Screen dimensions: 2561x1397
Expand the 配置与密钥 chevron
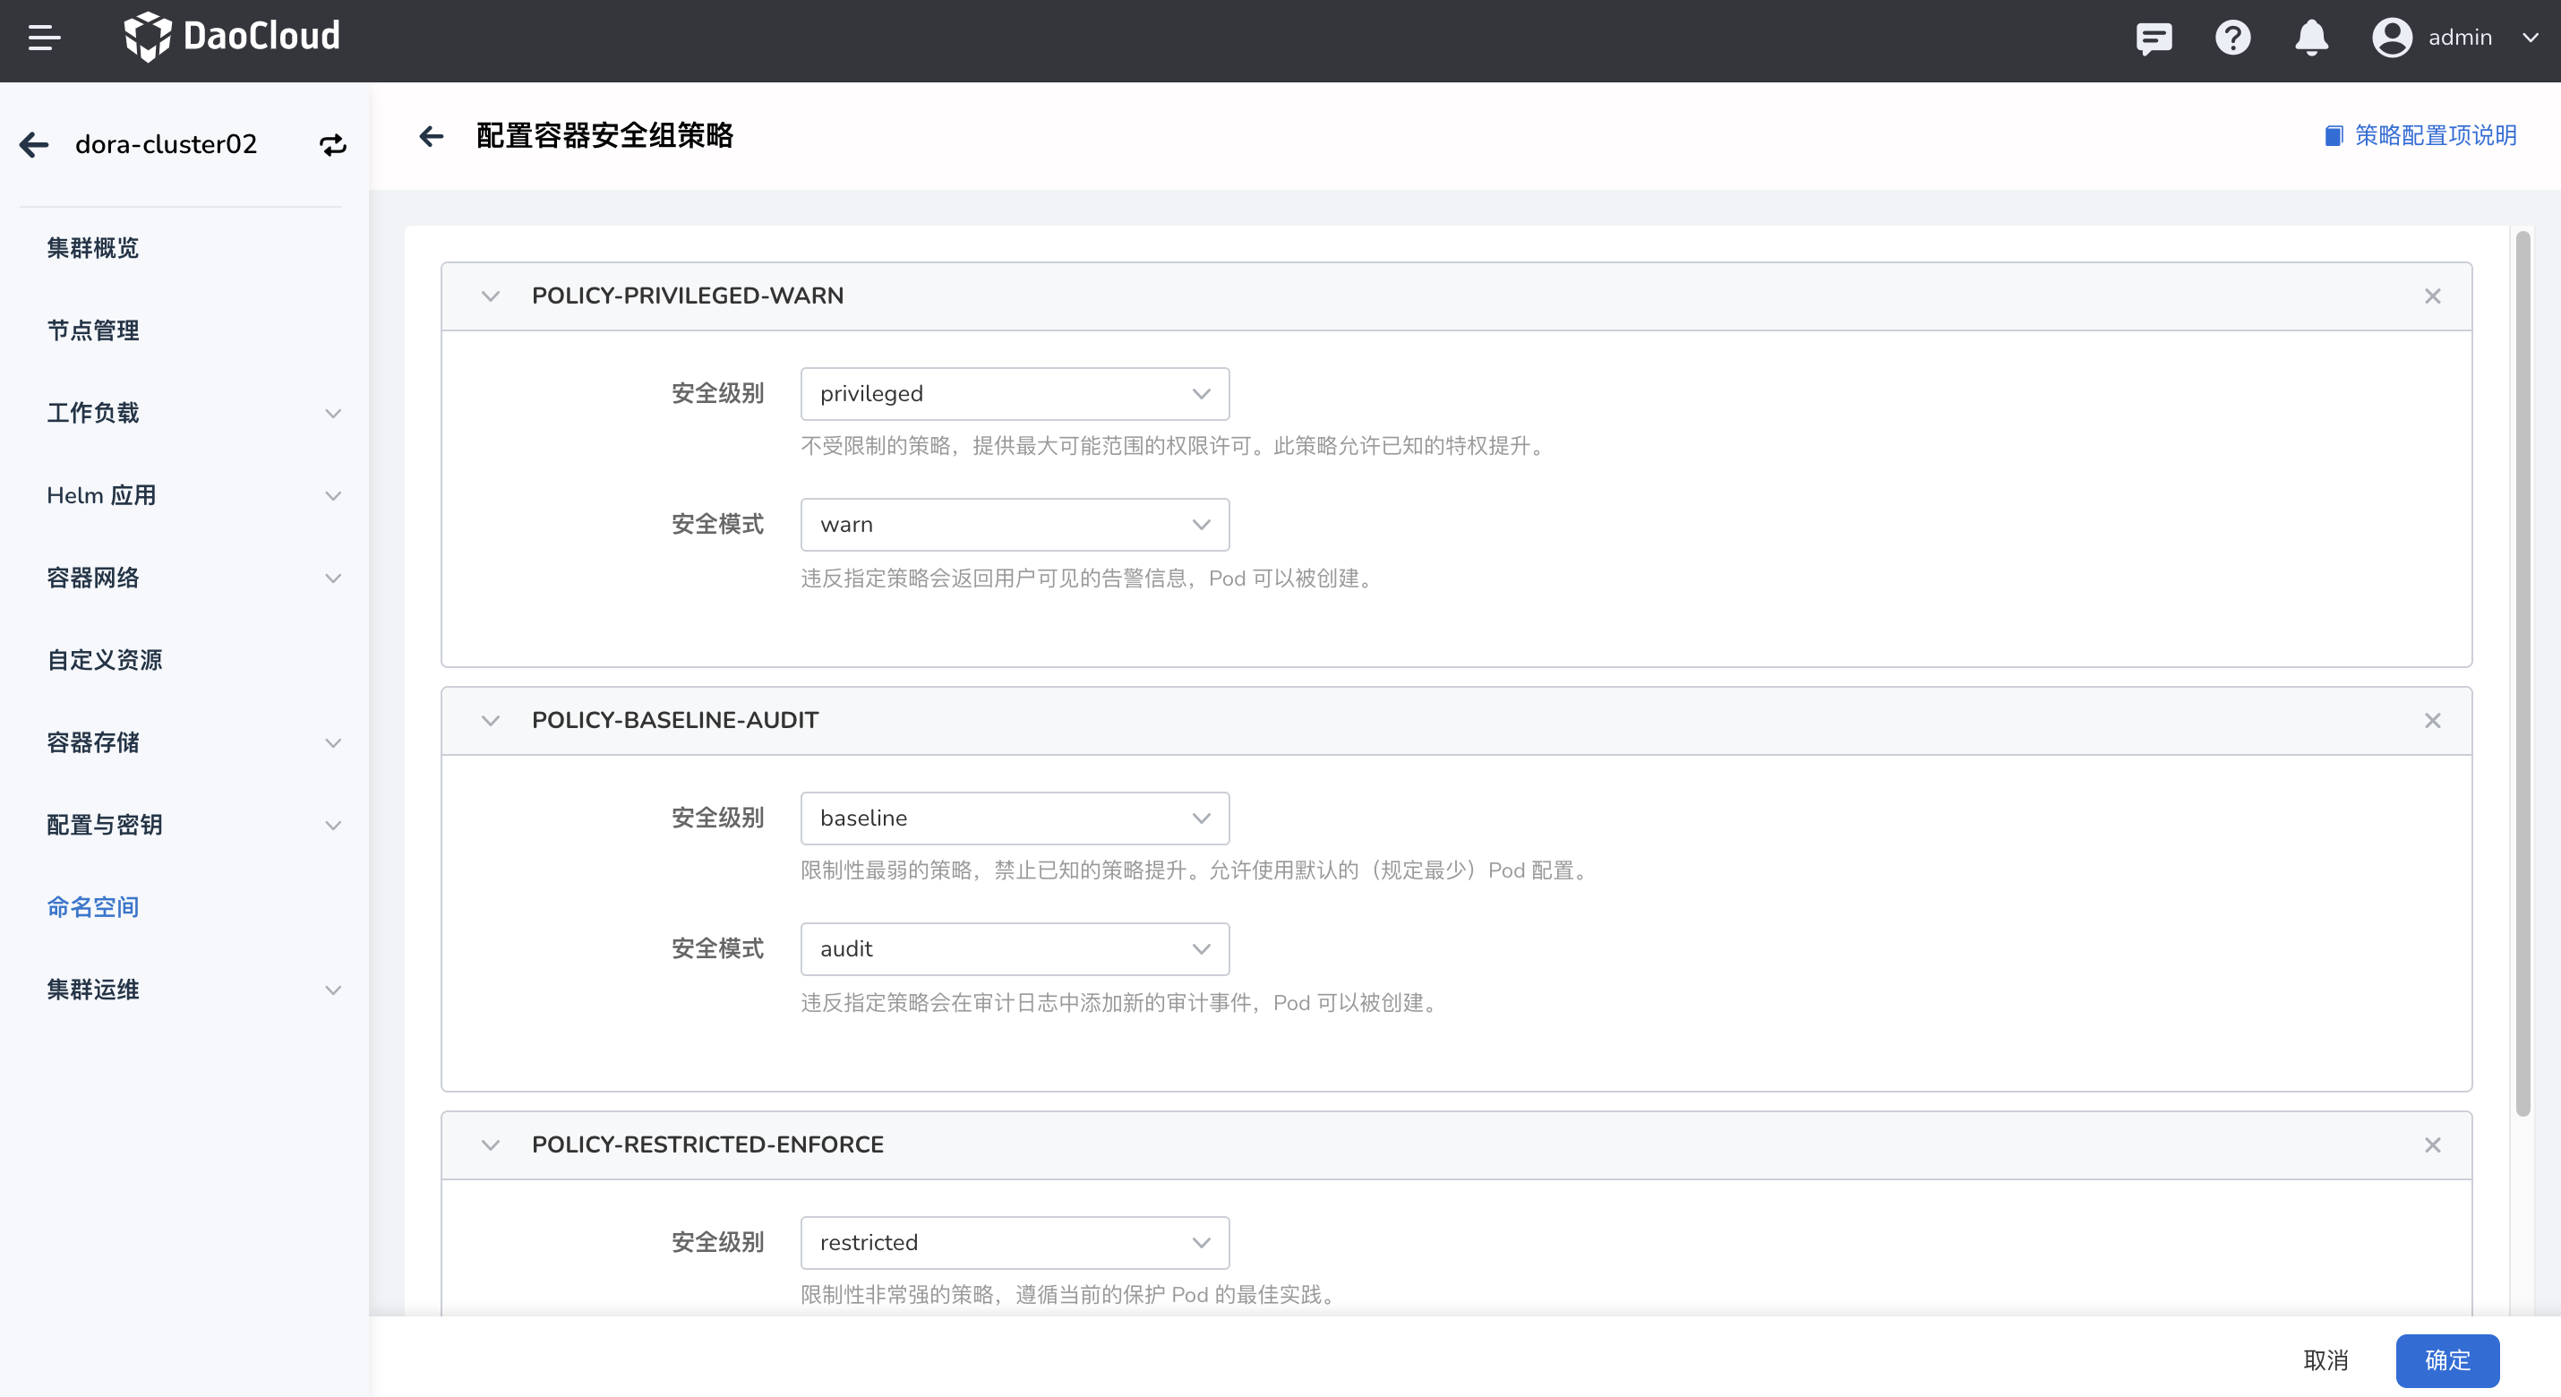click(333, 827)
